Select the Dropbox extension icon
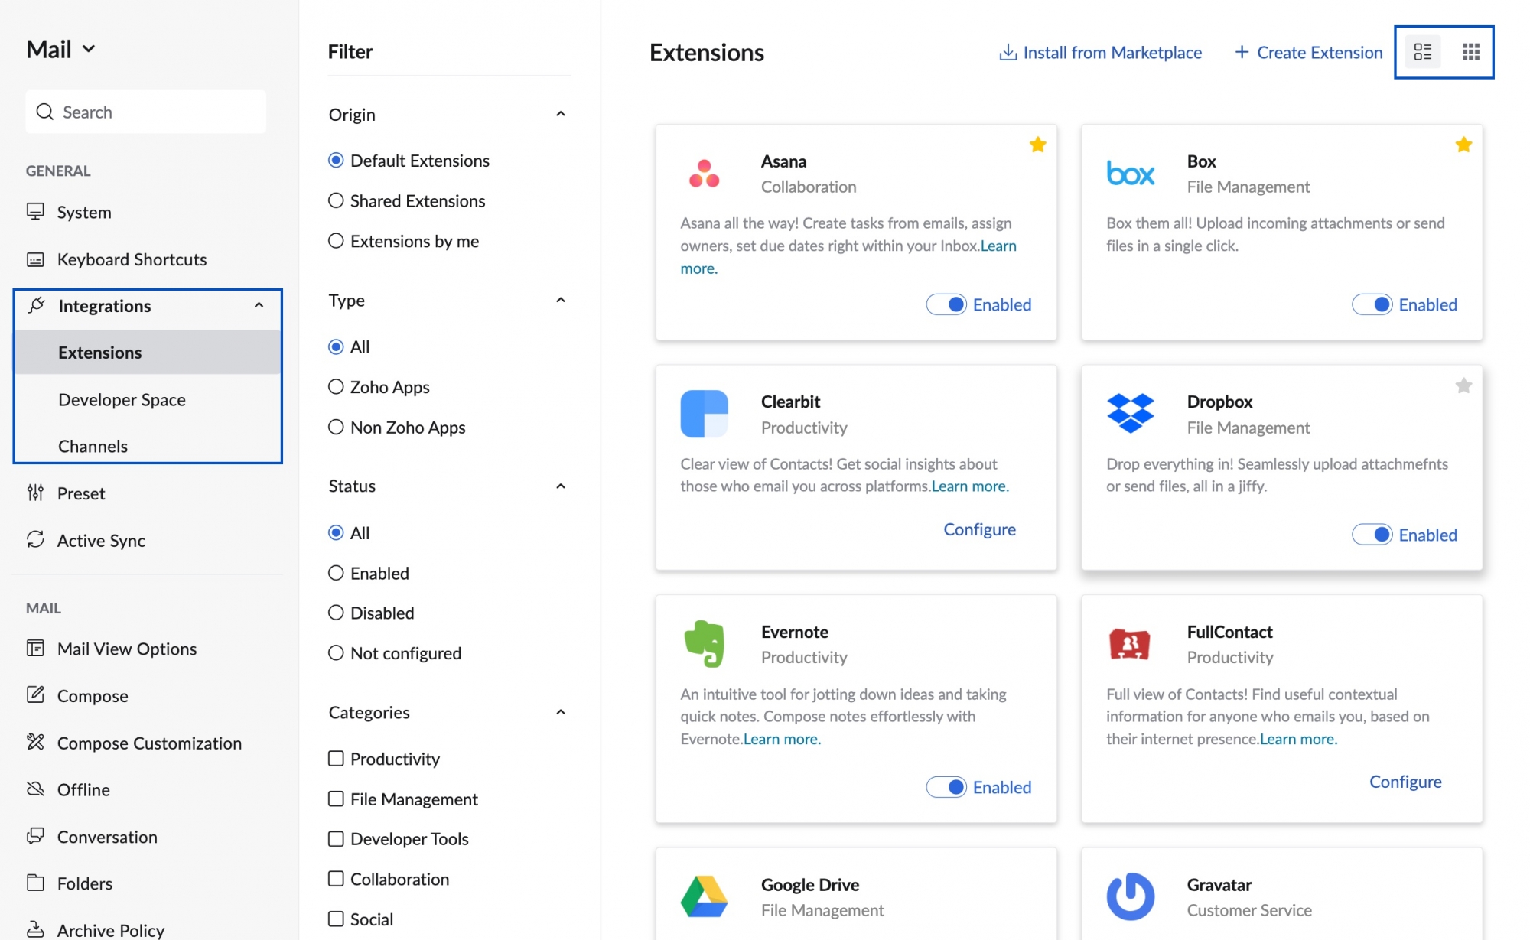1530x940 pixels. click(1130, 414)
